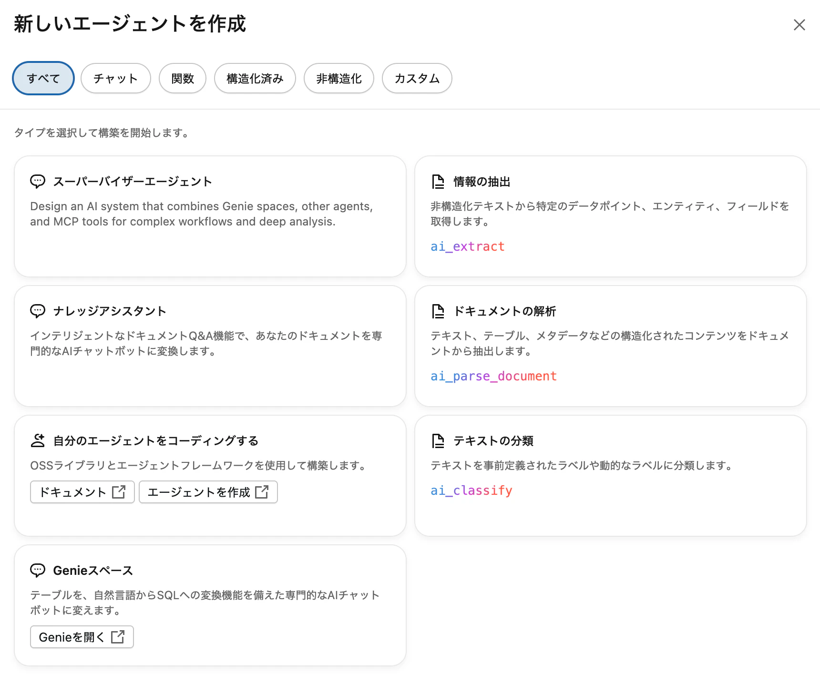Click the chat bubble icon for スーパーバイザーエージェント
Screen dimensions: 820x674
[x=38, y=181]
